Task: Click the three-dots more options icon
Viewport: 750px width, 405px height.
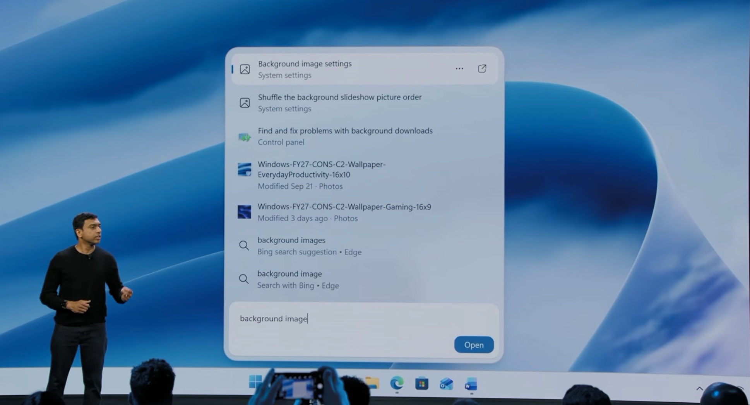Action: coord(459,69)
